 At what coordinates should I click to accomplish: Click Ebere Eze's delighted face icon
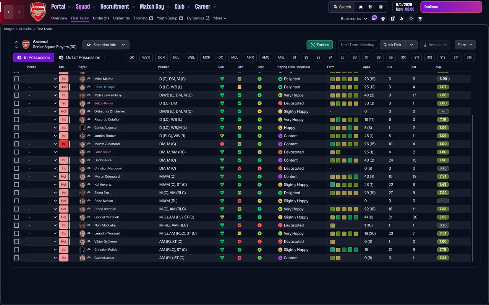[280, 193]
